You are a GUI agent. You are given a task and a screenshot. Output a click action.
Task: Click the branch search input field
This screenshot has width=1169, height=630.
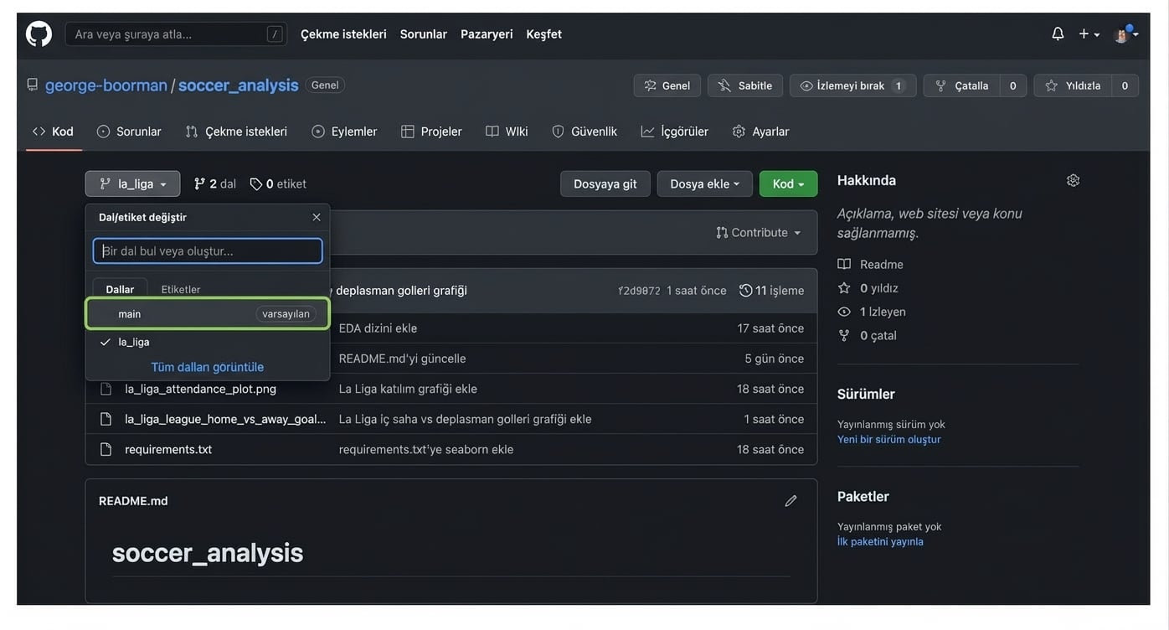[208, 251]
